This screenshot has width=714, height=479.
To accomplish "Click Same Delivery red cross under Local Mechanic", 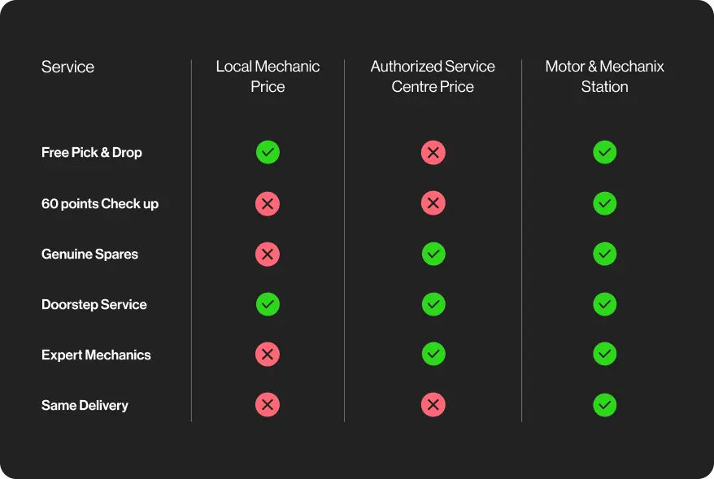I will pyautogui.click(x=268, y=405).
